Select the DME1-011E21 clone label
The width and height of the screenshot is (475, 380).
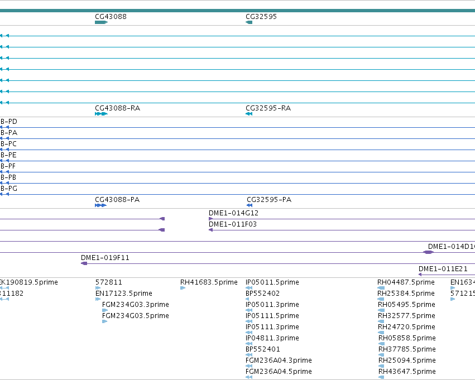[443, 269]
